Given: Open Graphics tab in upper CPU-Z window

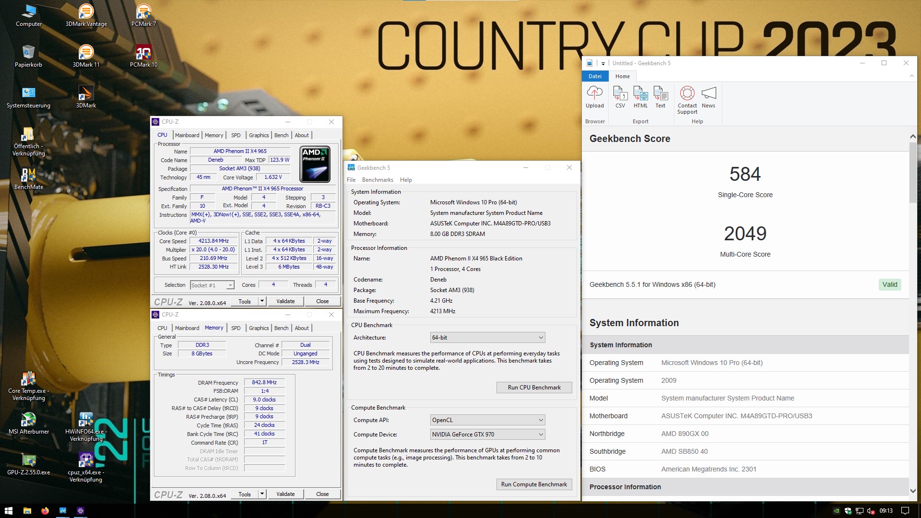Looking at the screenshot, I should 259,135.
